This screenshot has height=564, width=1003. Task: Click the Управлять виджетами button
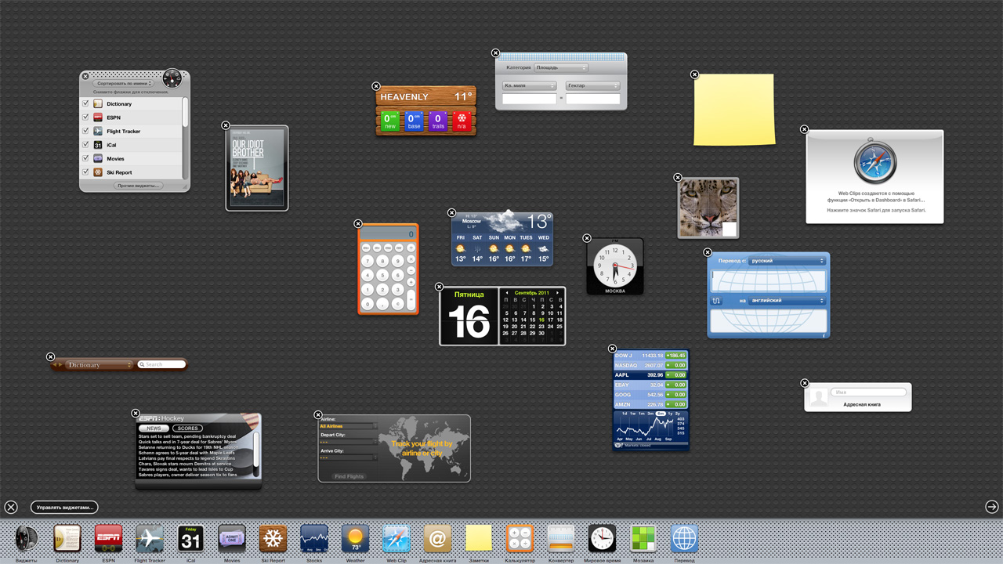pyautogui.click(x=64, y=508)
